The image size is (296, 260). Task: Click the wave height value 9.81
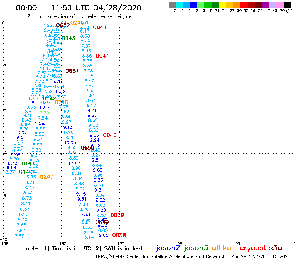(32, 103)
